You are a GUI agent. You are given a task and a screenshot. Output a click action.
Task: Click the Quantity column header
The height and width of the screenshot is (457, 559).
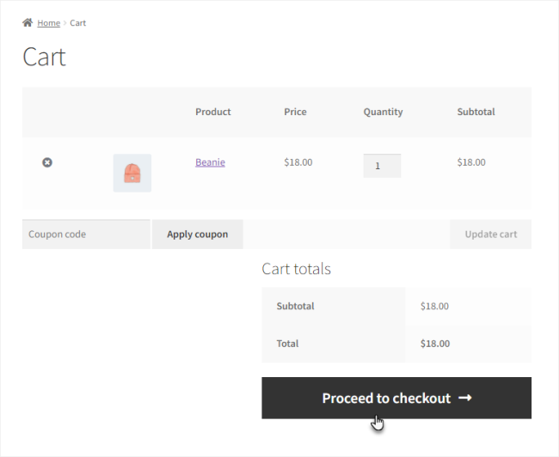(x=383, y=112)
